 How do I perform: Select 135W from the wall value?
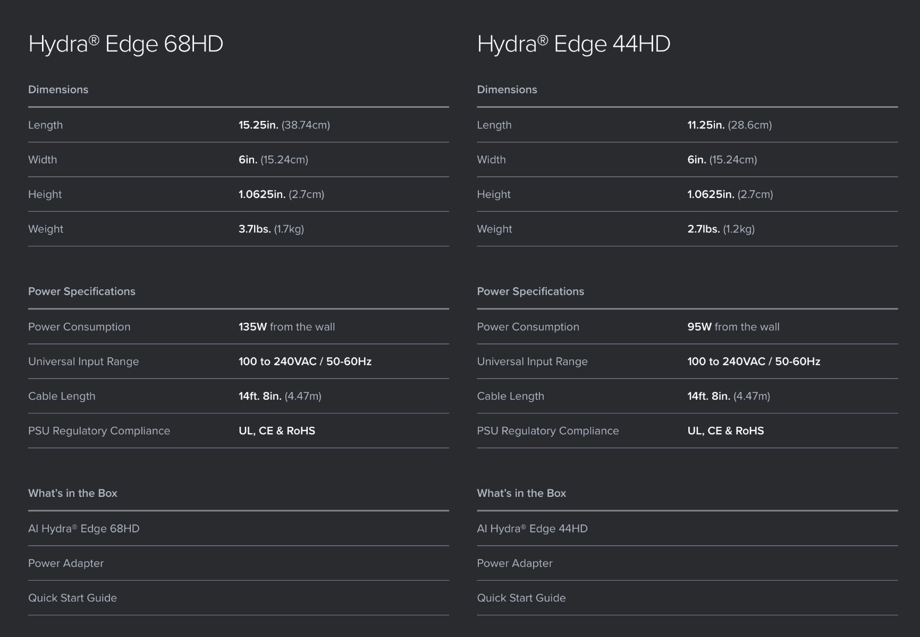(287, 327)
